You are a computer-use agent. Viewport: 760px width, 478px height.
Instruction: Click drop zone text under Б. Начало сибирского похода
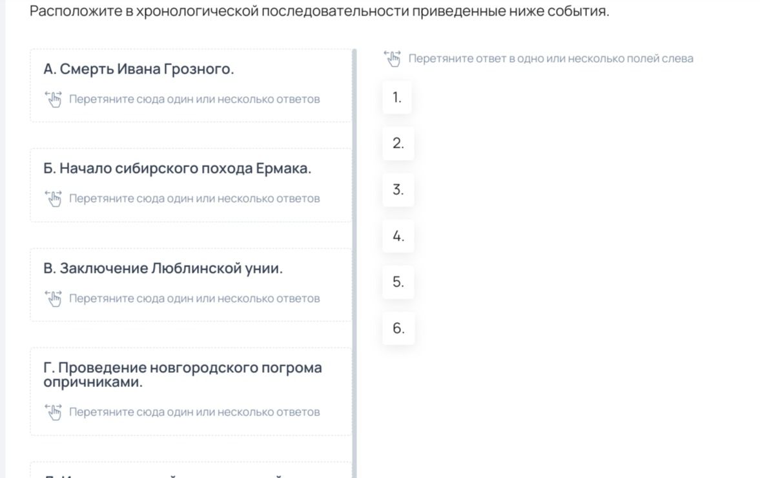coord(194,199)
